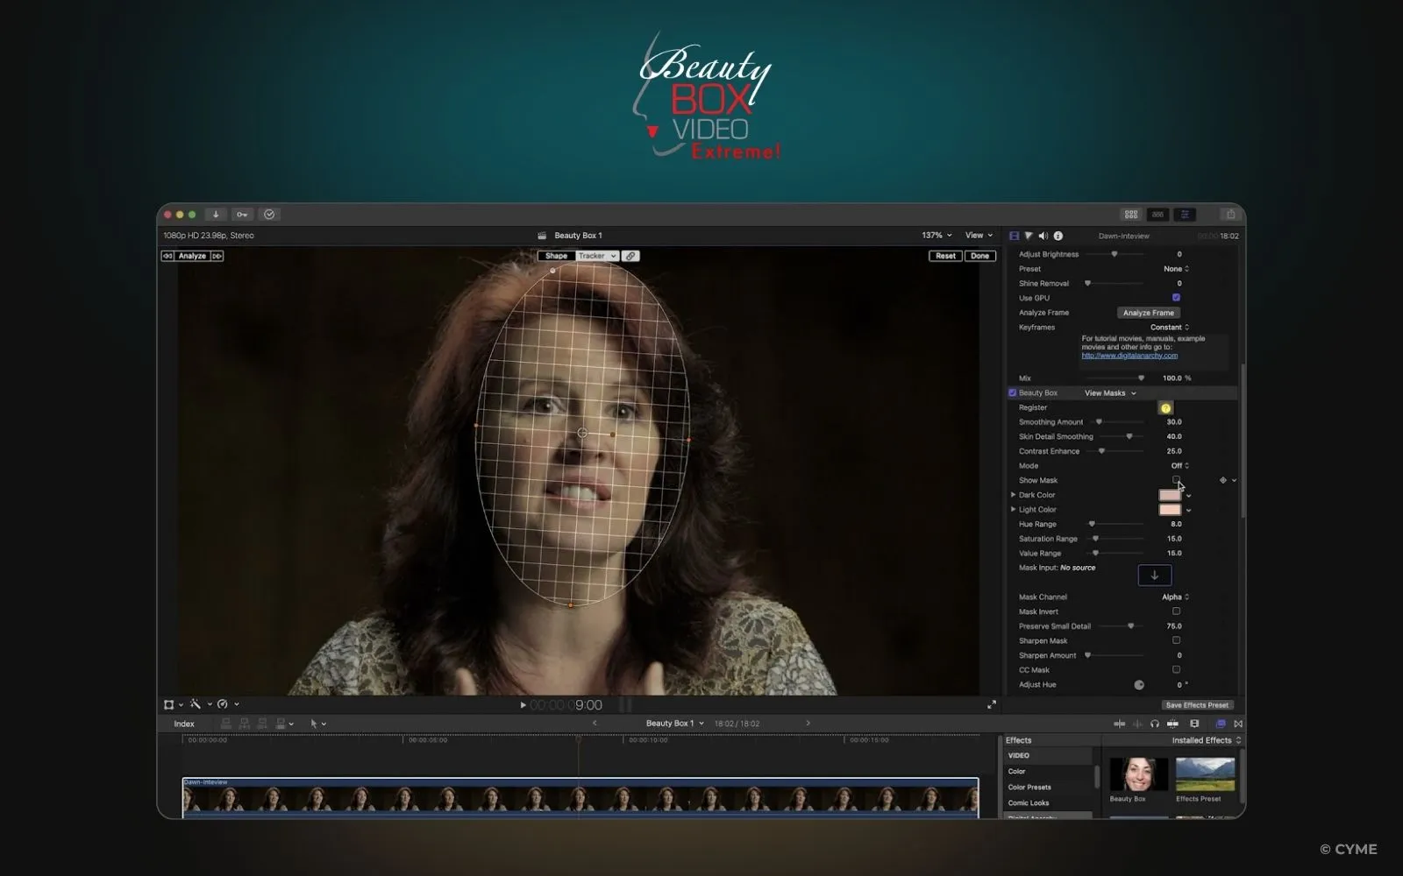This screenshot has height=876, width=1403.
Task: Click the Analyze Frame button
Action: [x=1149, y=312]
